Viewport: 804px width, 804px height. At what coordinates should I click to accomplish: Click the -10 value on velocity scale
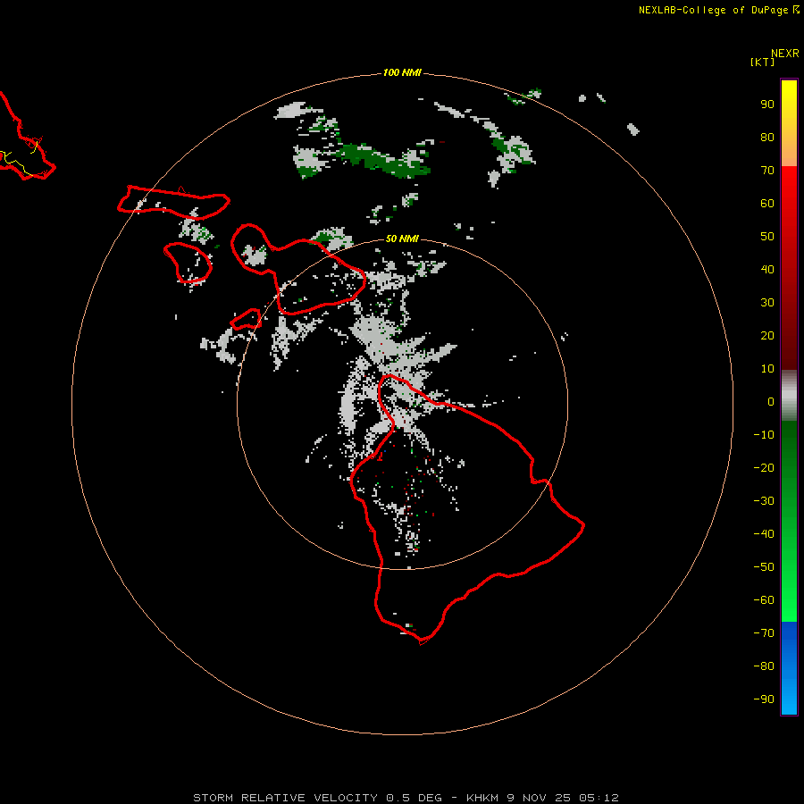click(764, 435)
